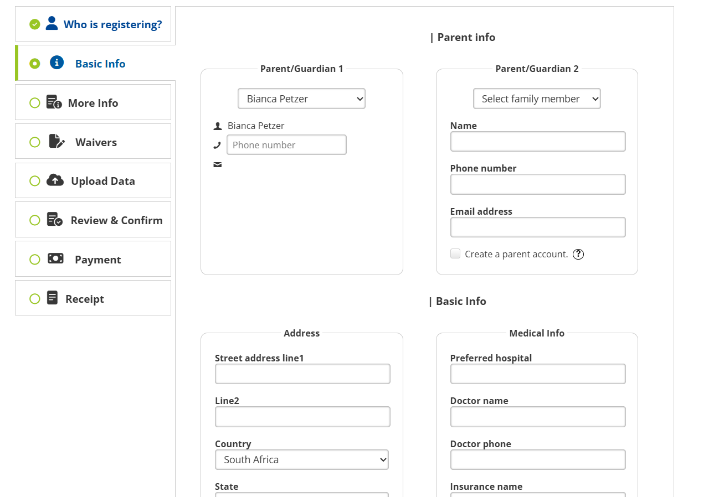
Task: Select the More Info step radio circle
Action: 35,103
